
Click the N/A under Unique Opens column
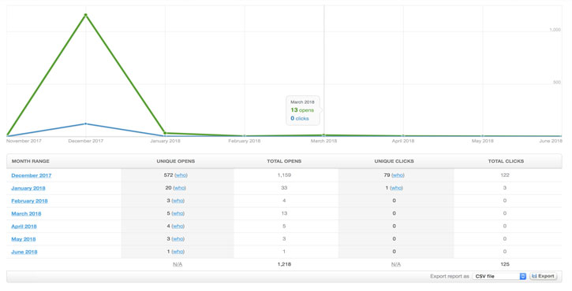click(178, 264)
